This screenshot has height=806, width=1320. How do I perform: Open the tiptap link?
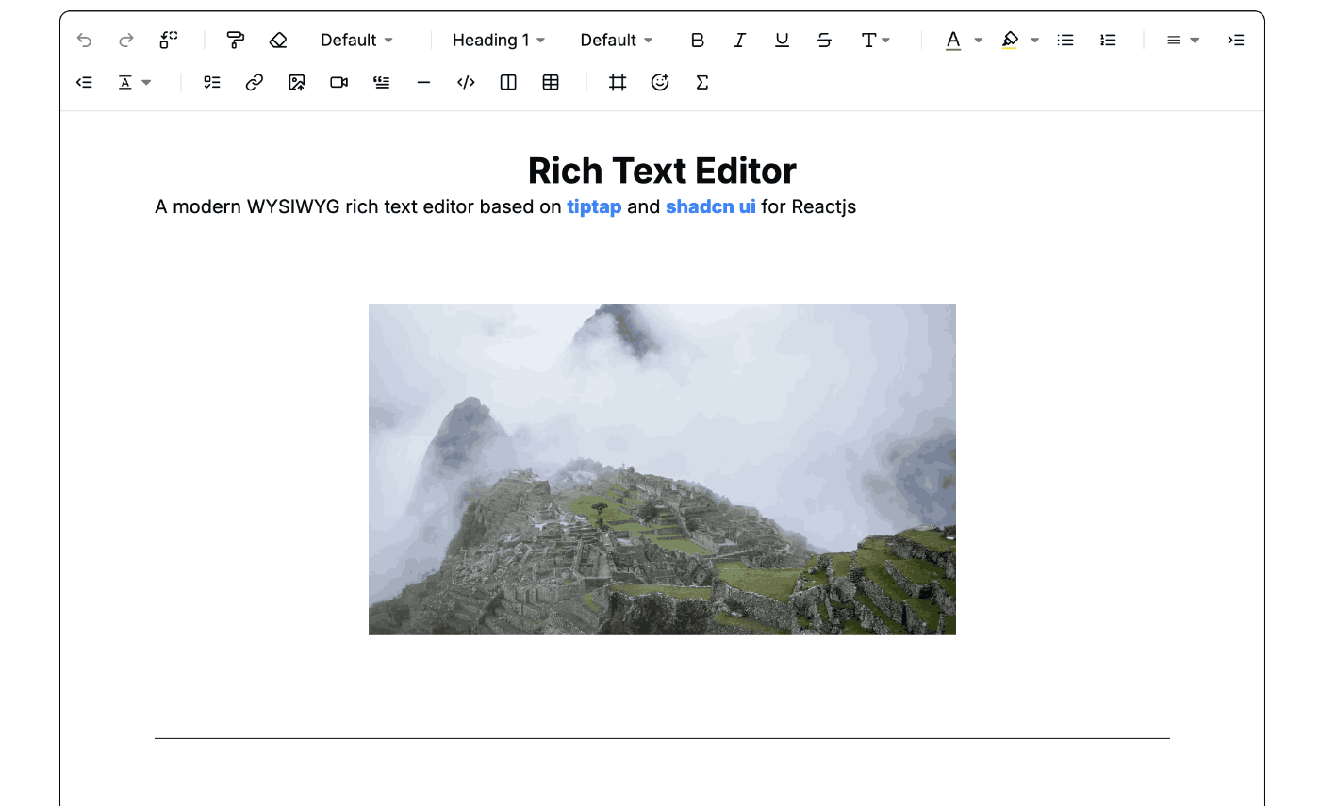tap(594, 206)
